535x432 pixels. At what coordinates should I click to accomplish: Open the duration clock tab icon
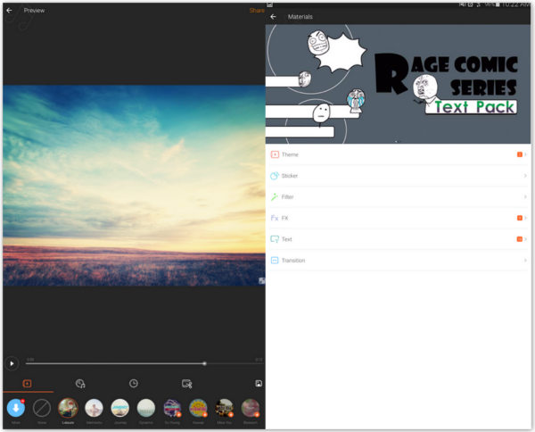click(133, 383)
